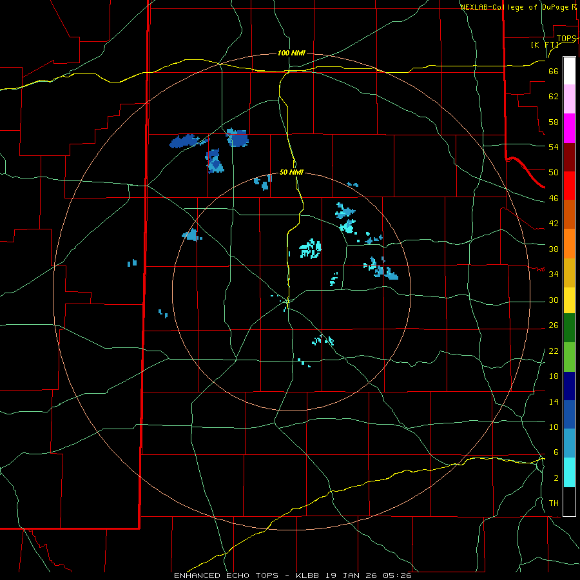The width and height of the screenshot is (580, 580).
Task: Click the medium blue 10 kft legend swatch
Action: pyautogui.click(x=569, y=414)
